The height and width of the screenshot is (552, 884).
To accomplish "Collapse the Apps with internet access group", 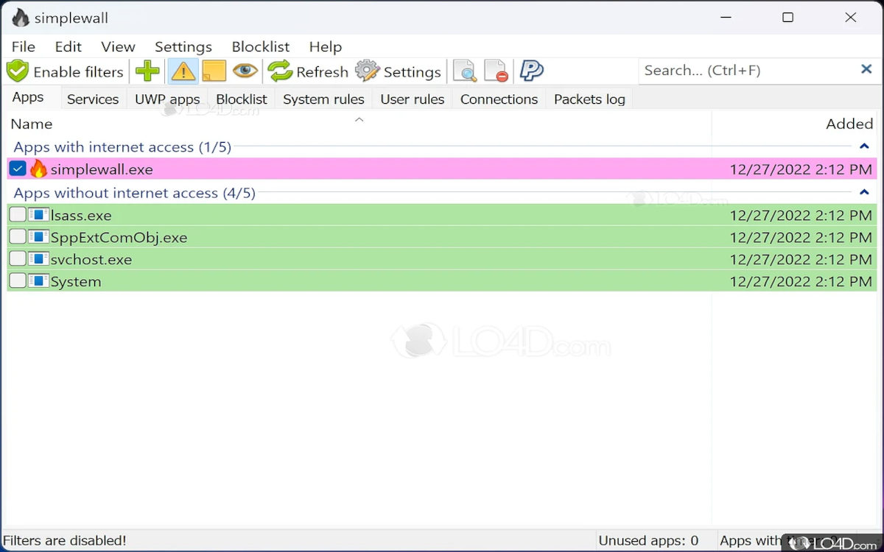I will [x=865, y=147].
